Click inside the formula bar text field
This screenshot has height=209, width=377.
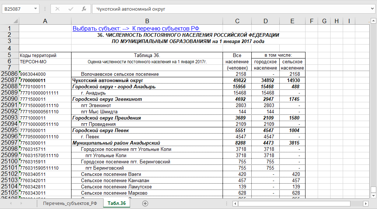(228, 9)
